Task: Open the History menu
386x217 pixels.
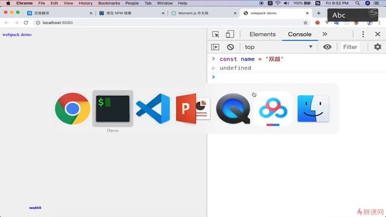Action: [x=86, y=3]
